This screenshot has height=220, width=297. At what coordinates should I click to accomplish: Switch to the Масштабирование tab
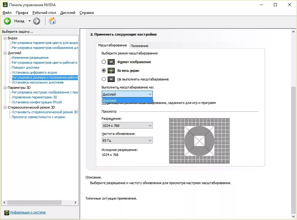pos(113,45)
